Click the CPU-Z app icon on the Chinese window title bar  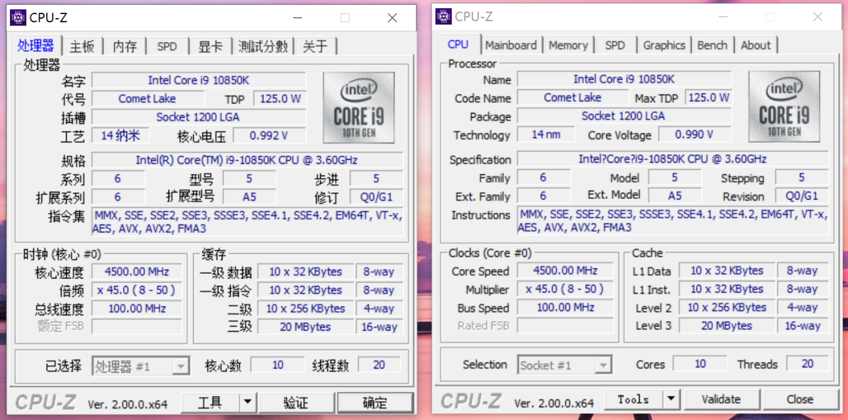click(18, 16)
